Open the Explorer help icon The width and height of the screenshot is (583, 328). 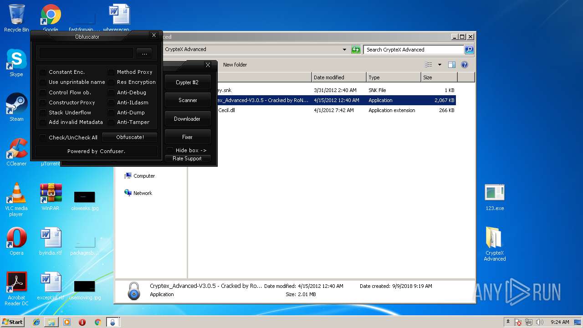tap(465, 65)
